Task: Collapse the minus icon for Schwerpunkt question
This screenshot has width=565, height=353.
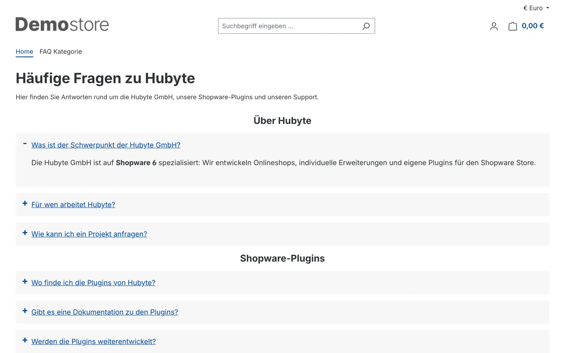Action: coord(25,144)
